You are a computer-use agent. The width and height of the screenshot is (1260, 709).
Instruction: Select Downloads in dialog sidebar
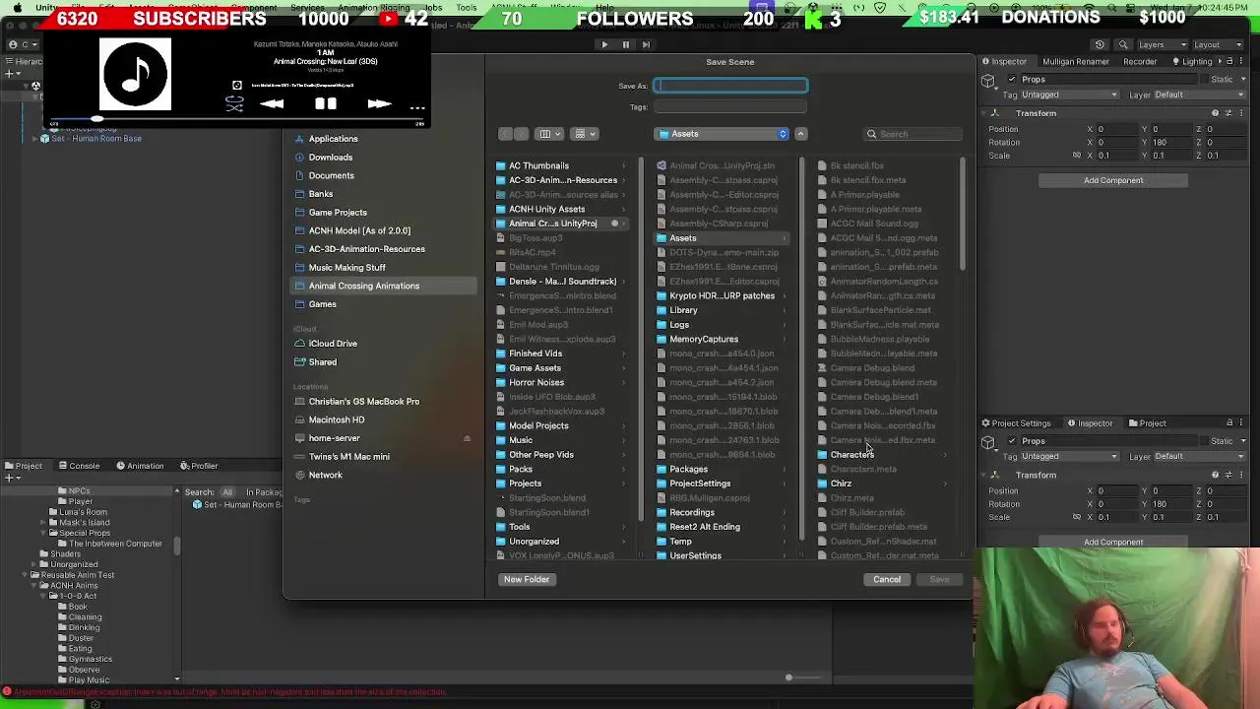[x=331, y=157]
